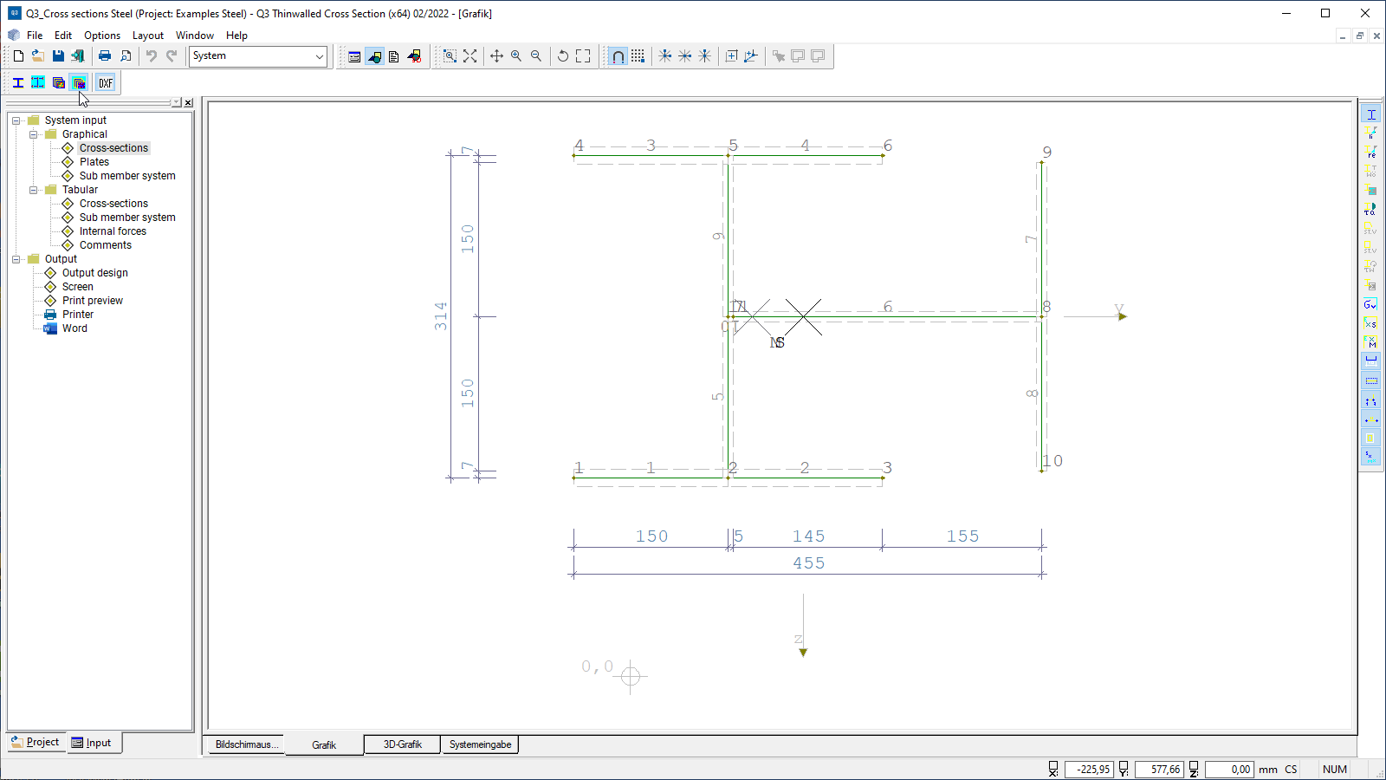1386x780 pixels.
Task: Select Word output tree item
Action: [74, 328]
